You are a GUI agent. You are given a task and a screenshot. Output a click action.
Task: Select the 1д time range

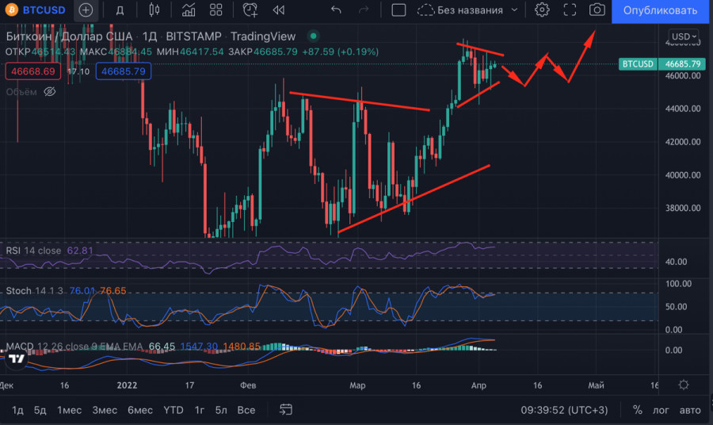pyautogui.click(x=17, y=410)
